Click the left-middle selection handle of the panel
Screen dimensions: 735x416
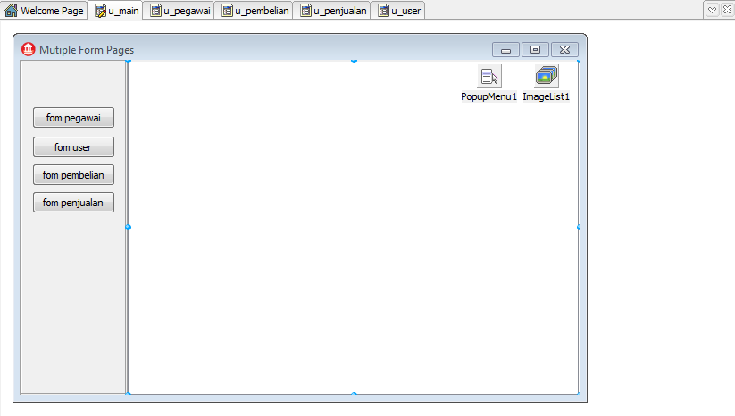pos(128,228)
